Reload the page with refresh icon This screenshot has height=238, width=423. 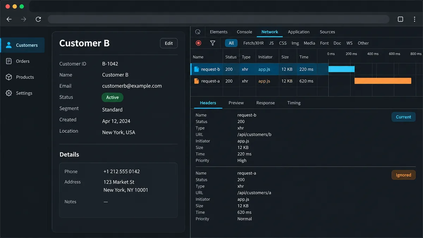[x=38, y=19]
